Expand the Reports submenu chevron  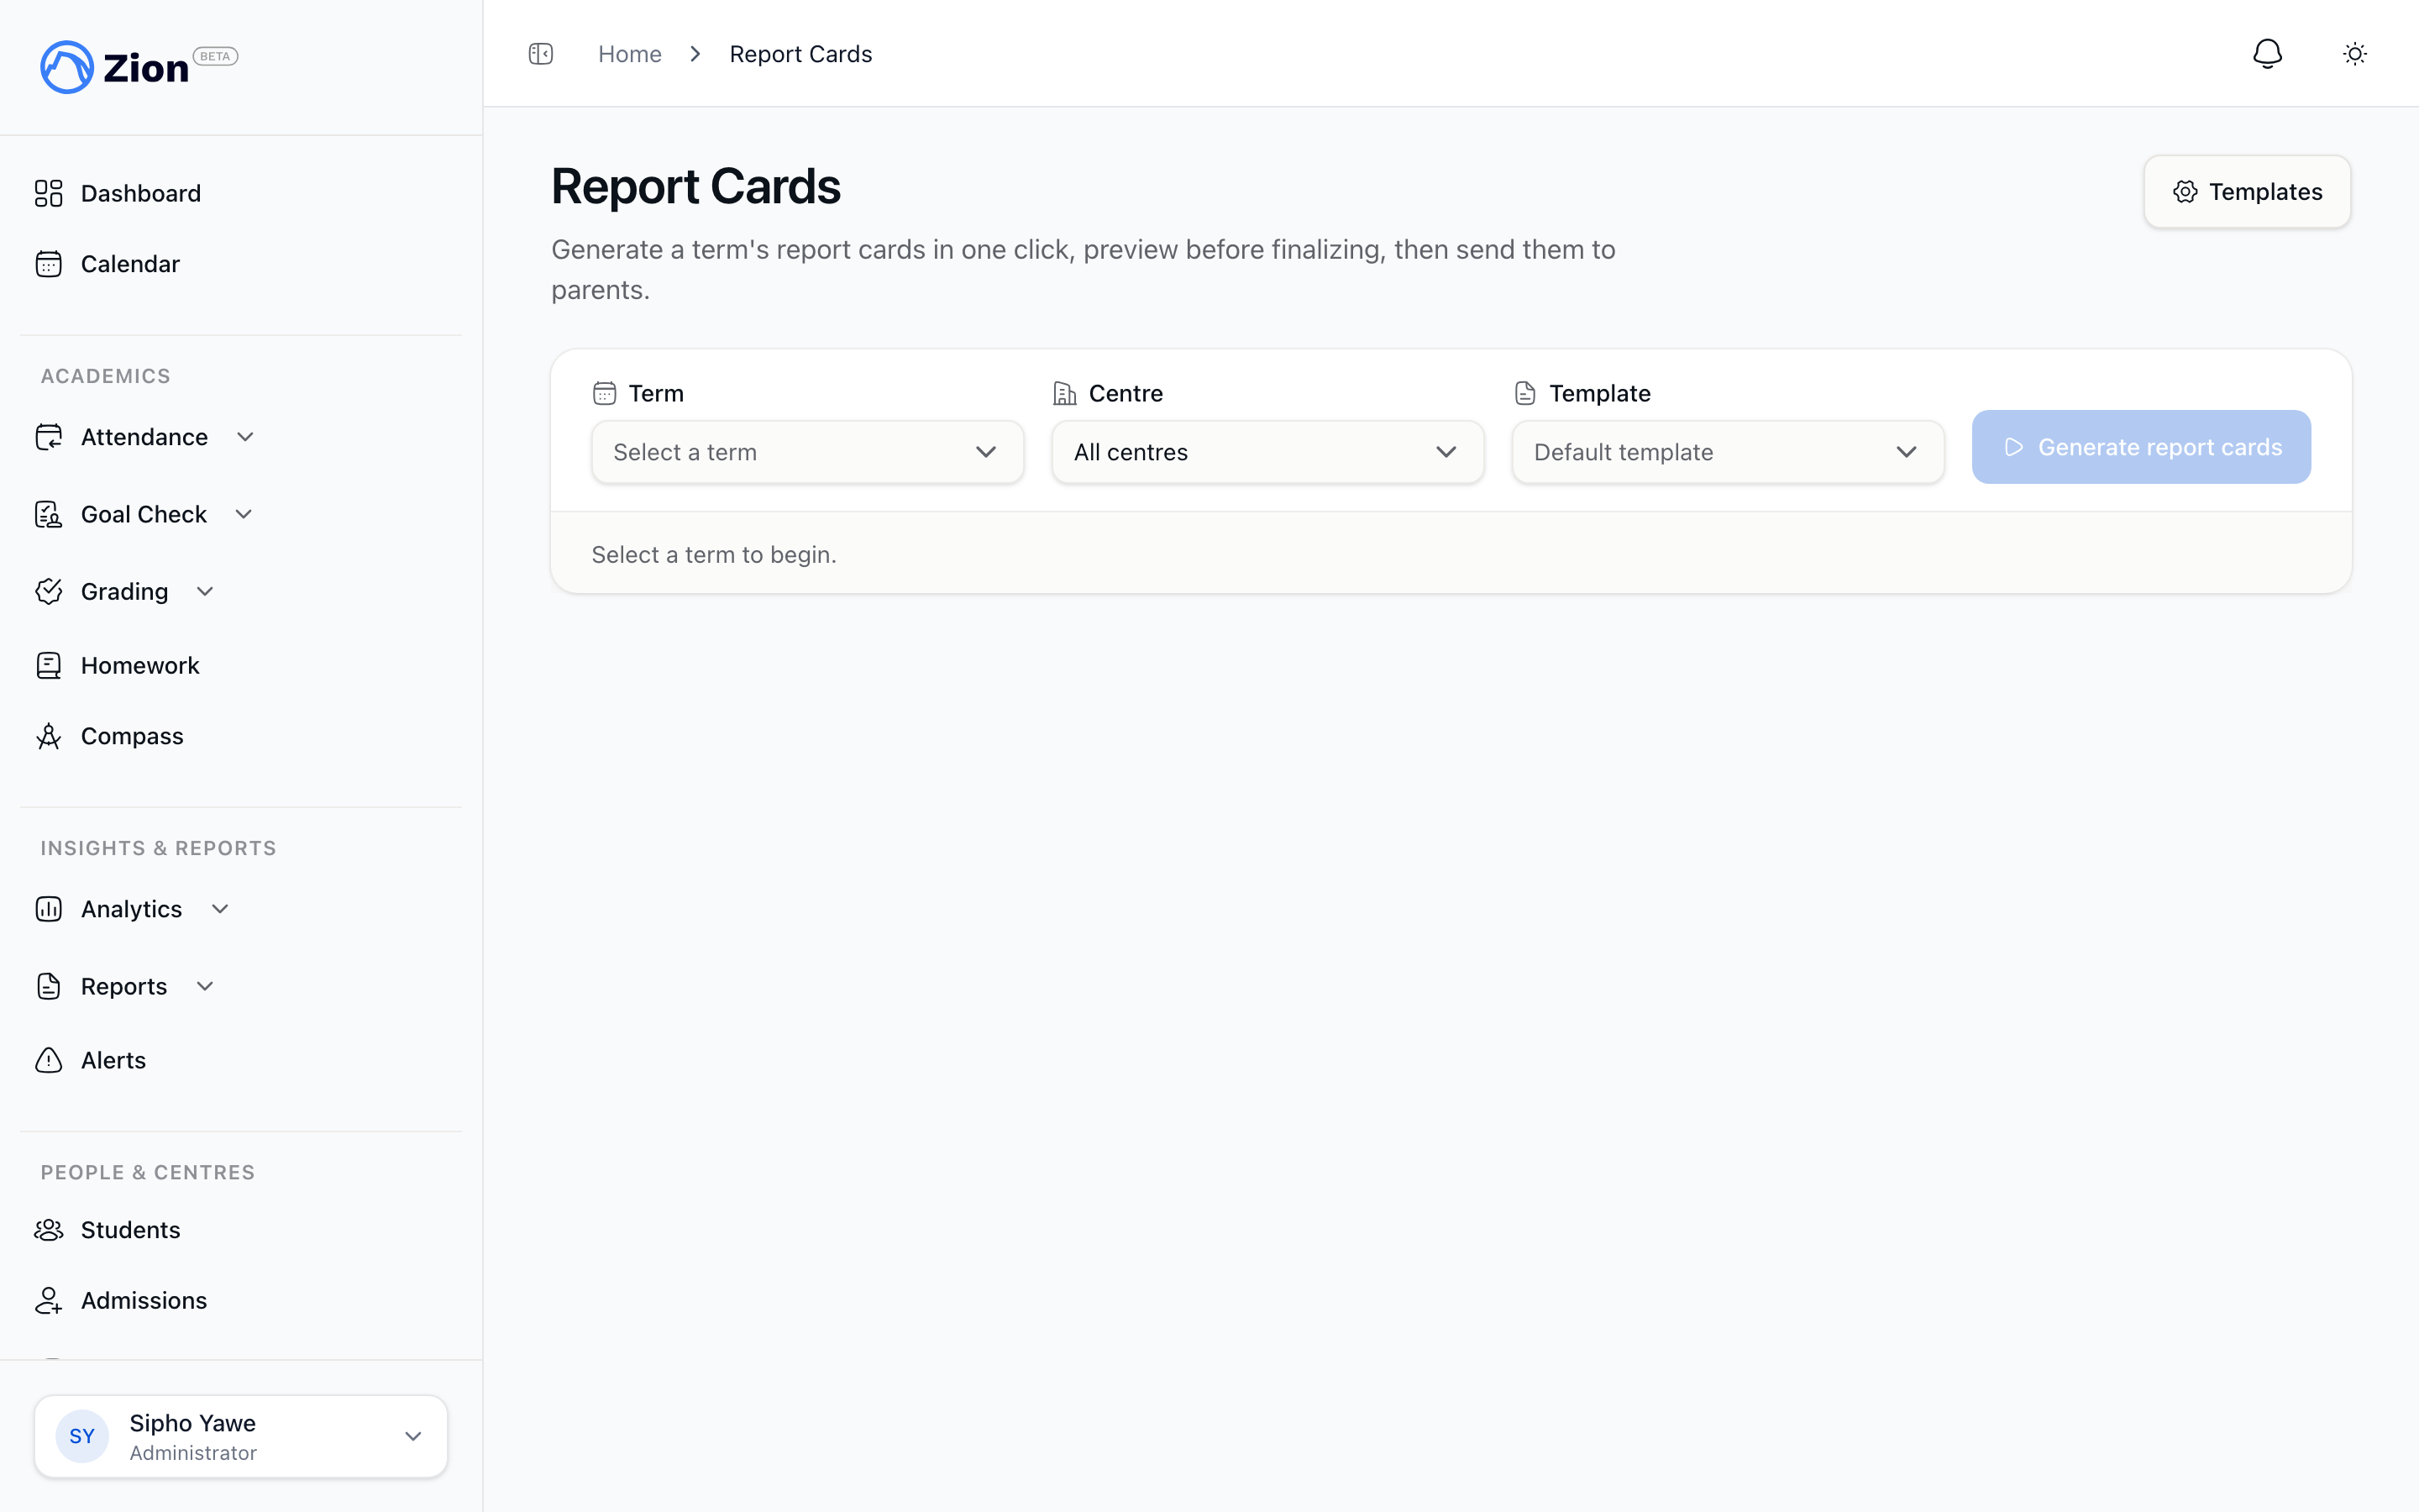205,986
